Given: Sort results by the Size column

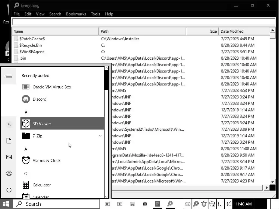Looking at the screenshot, I should point(202,31).
